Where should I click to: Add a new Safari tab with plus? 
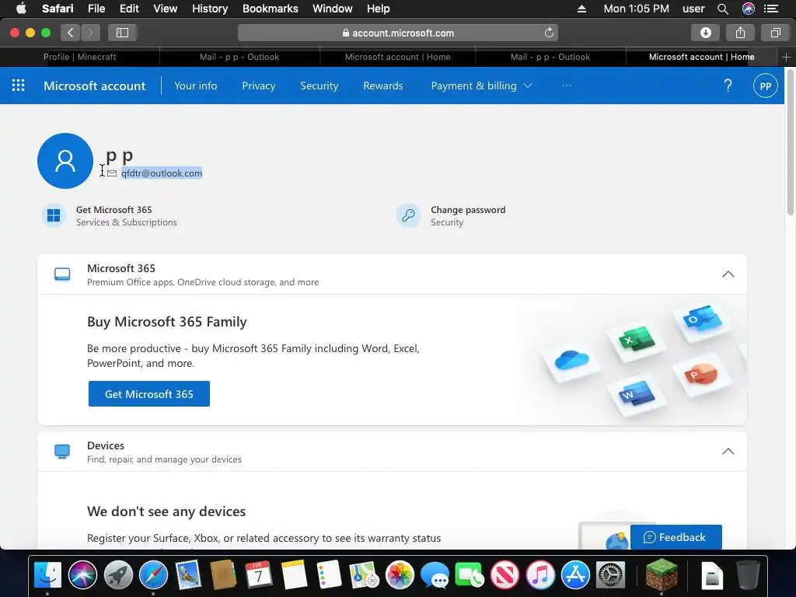(x=786, y=58)
